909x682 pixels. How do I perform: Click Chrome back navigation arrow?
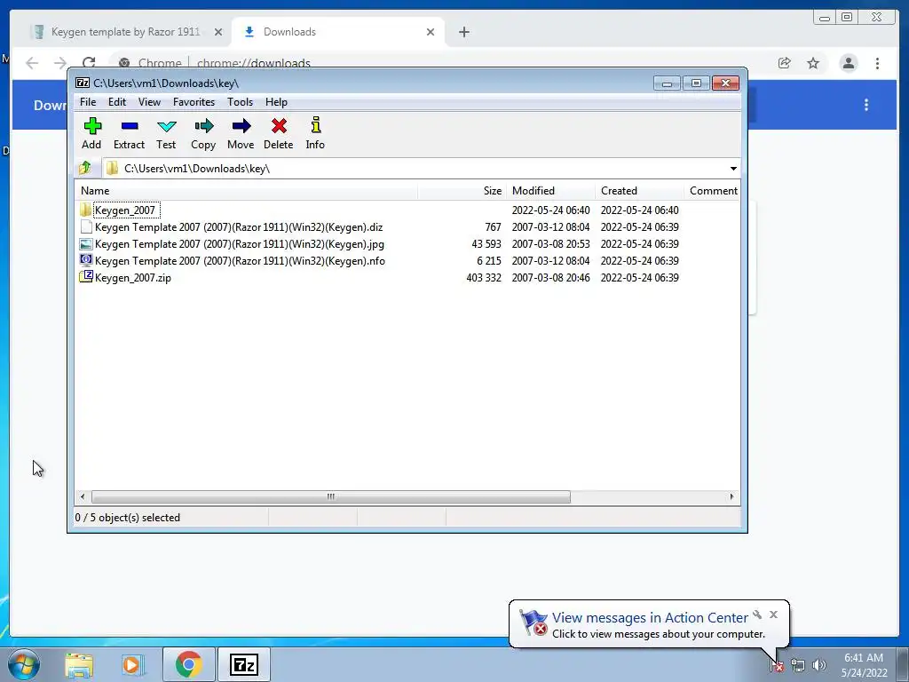pos(32,63)
